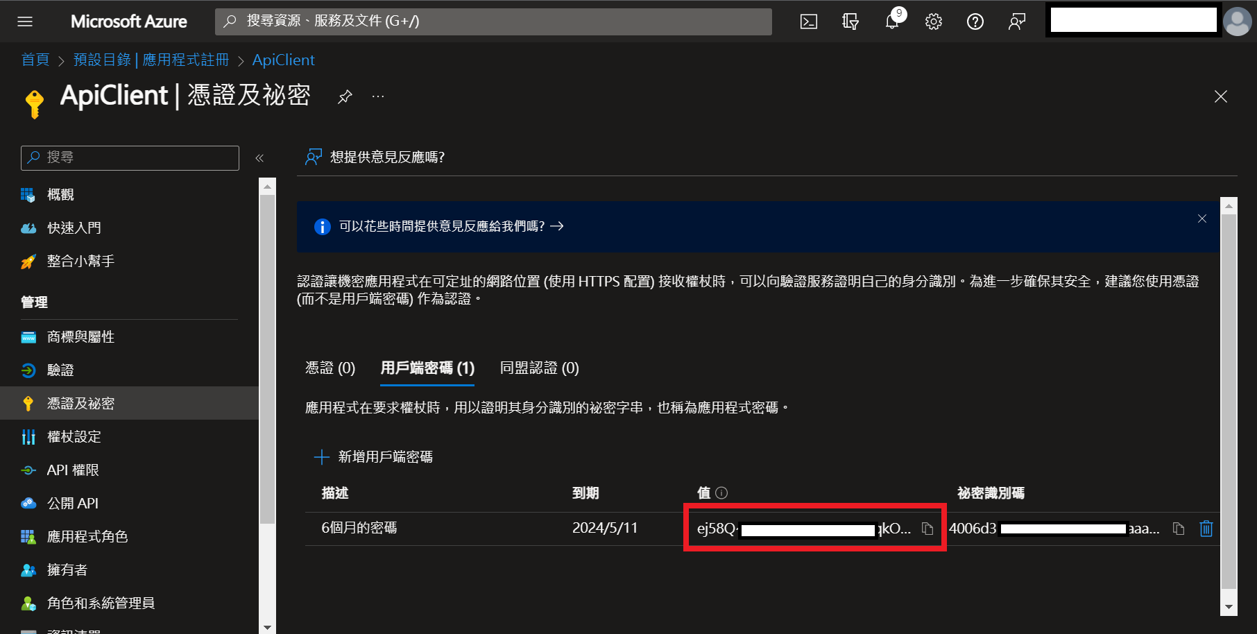Click the 預設目錄 | 應用程式註冊 breadcrumb
Image resolution: width=1257 pixels, height=634 pixels.
[151, 60]
